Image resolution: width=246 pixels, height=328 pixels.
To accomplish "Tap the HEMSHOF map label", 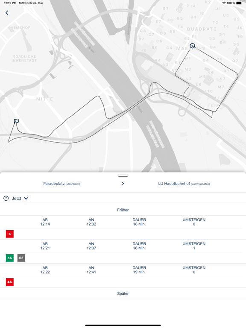I will pos(20,28).
